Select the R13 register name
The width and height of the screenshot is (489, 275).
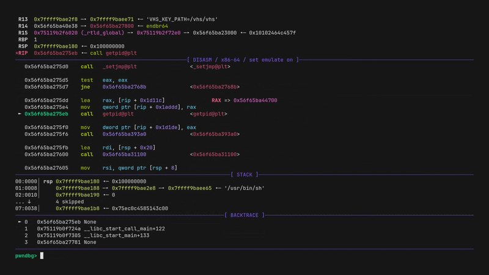point(23,20)
